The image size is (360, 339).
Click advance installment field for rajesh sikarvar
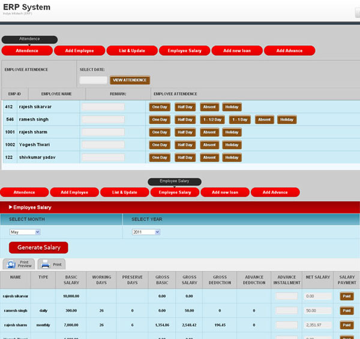pyautogui.click(x=287, y=296)
